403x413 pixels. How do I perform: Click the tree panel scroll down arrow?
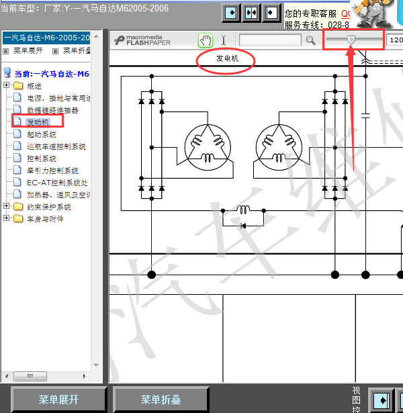point(97,365)
